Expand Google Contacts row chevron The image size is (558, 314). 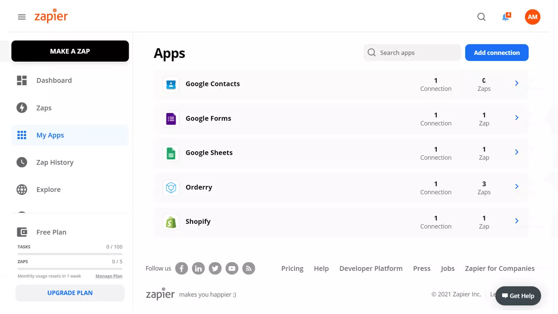(x=517, y=83)
